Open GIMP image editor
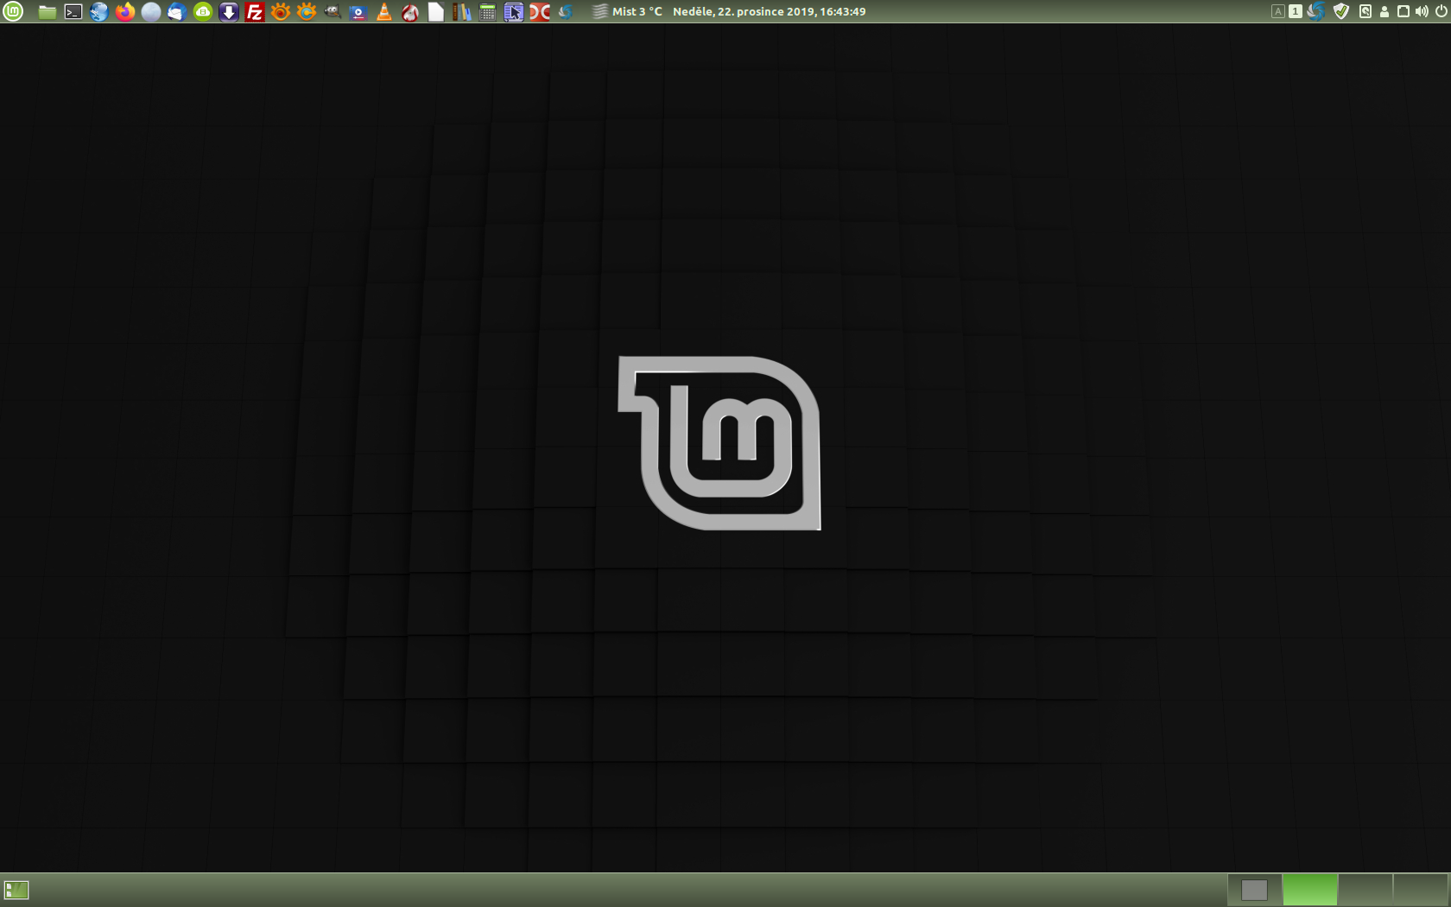 (x=334, y=12)
